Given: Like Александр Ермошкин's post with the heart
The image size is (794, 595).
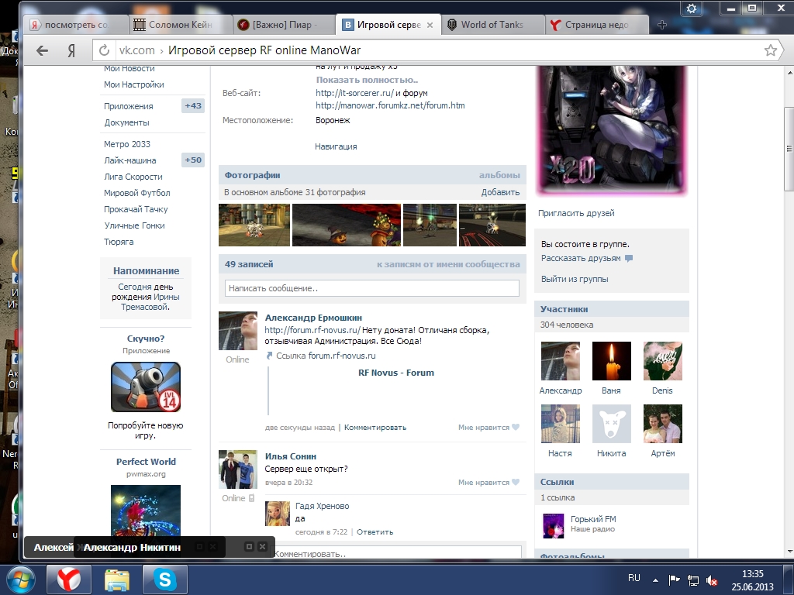Looking at the screenshot, I should tap(516, 427).
